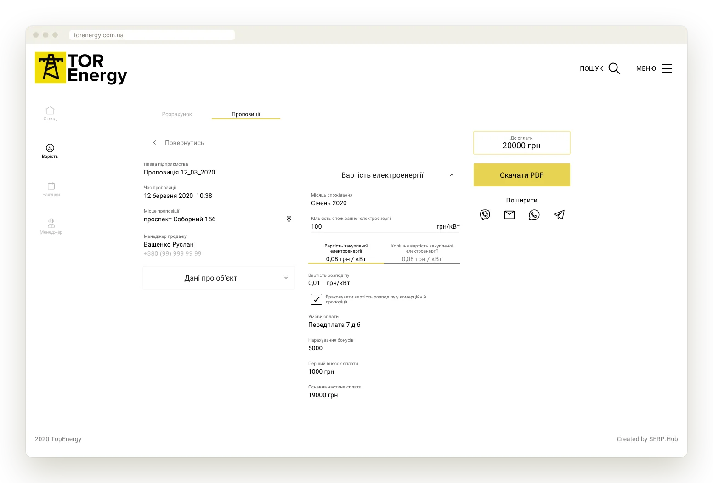Select the Колишня вартість закупленої електроенергії tab
Screen dimensions: 713x483
pos(422,253)
